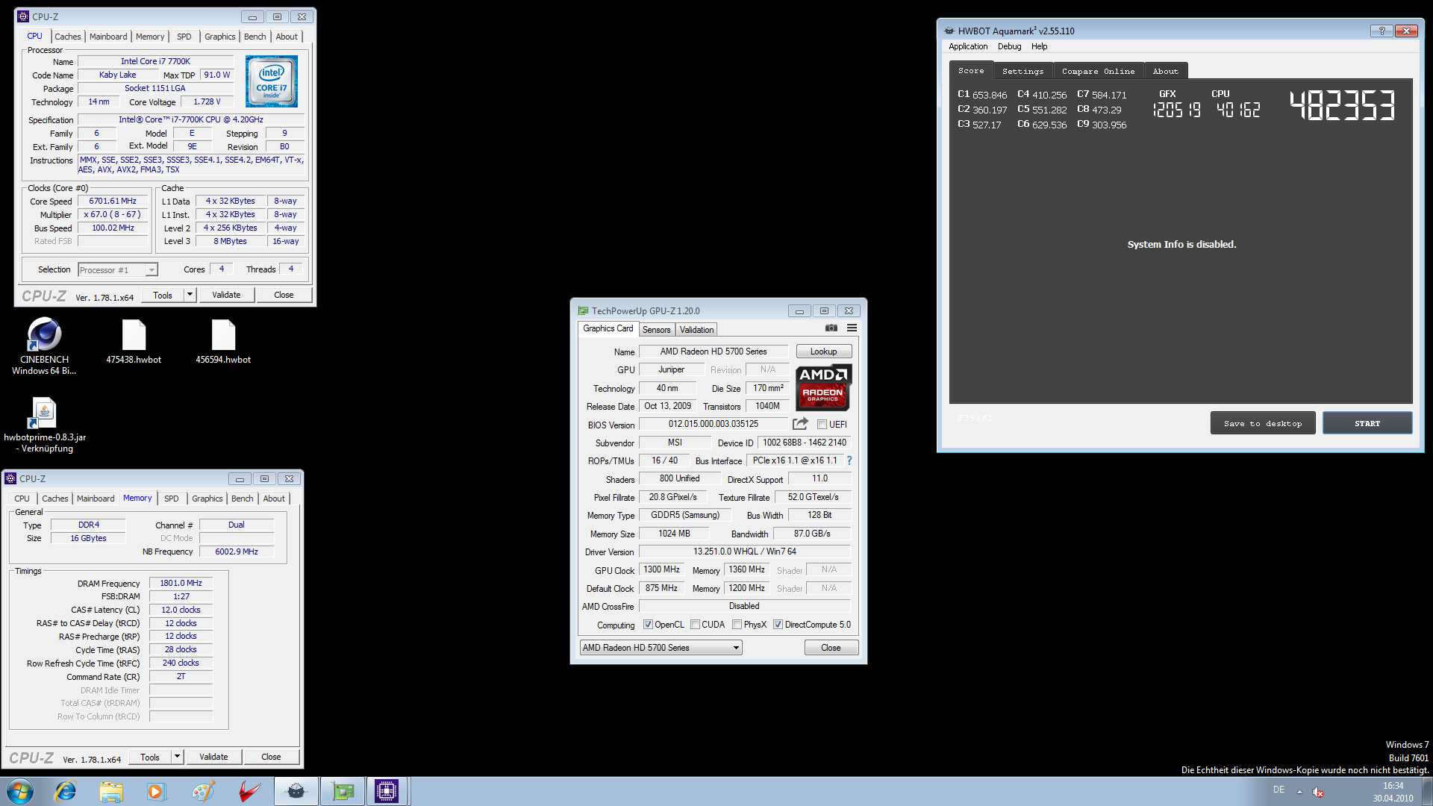Open Settings tab in HWBOT Aquamark
The width and height of the screenshot is (1433, 806).
(x=1023, y=71)
